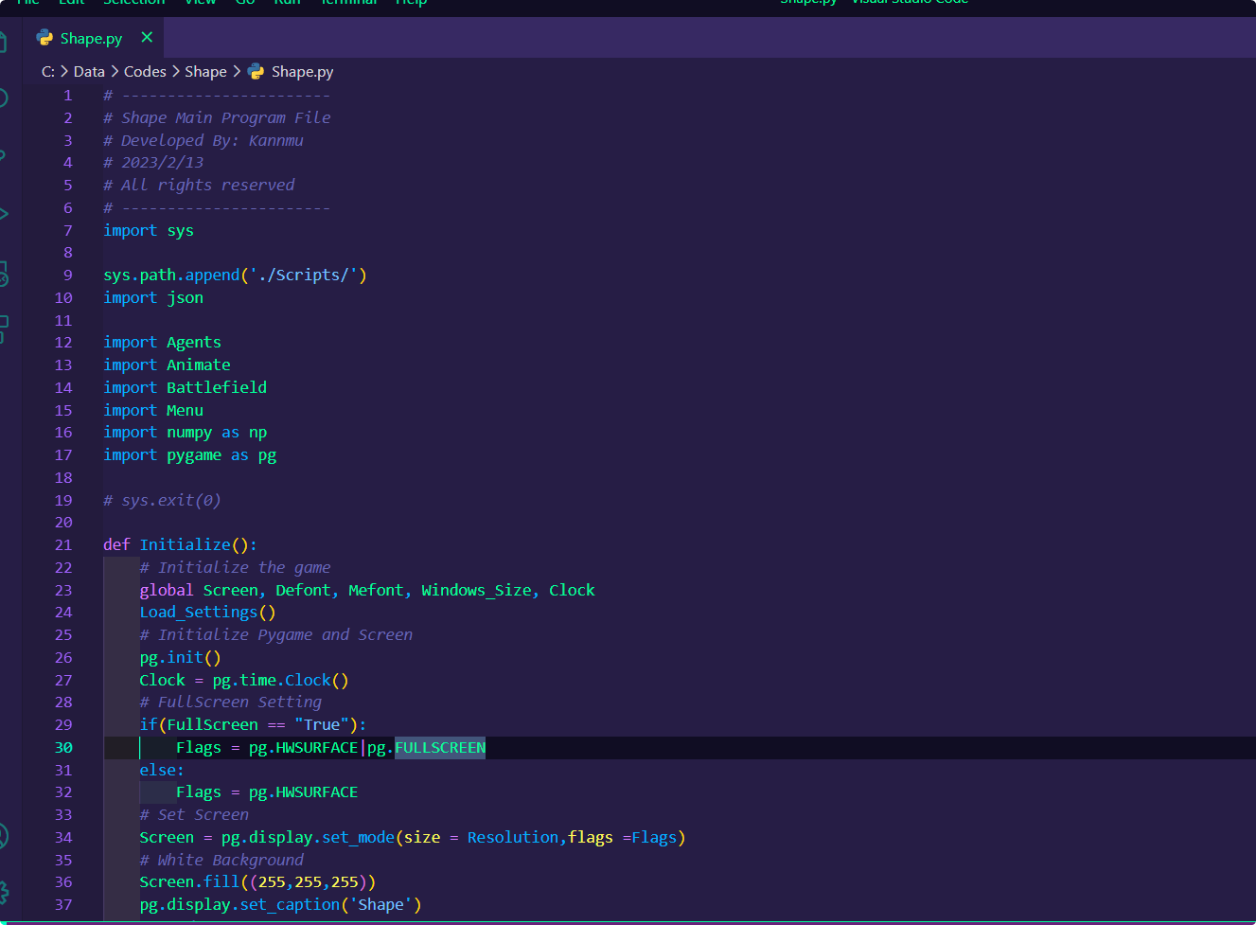Close the Shape.py tab
Screen dimensions: 1256x925
pyautogui.click(x=147, y=37)
